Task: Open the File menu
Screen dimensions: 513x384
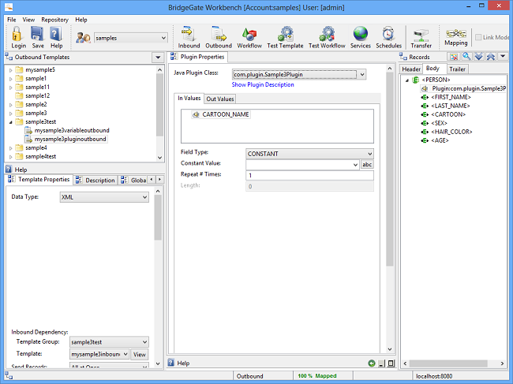Action: [x=12, y=20]
